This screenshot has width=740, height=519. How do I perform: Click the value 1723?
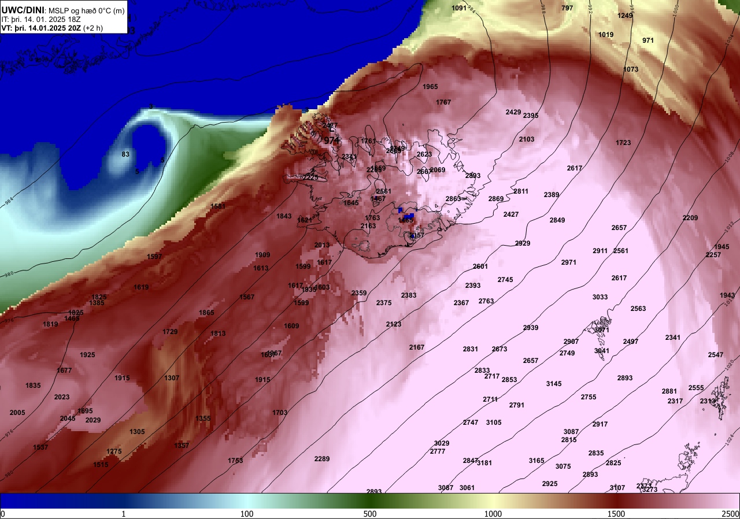tap(623, 143)
